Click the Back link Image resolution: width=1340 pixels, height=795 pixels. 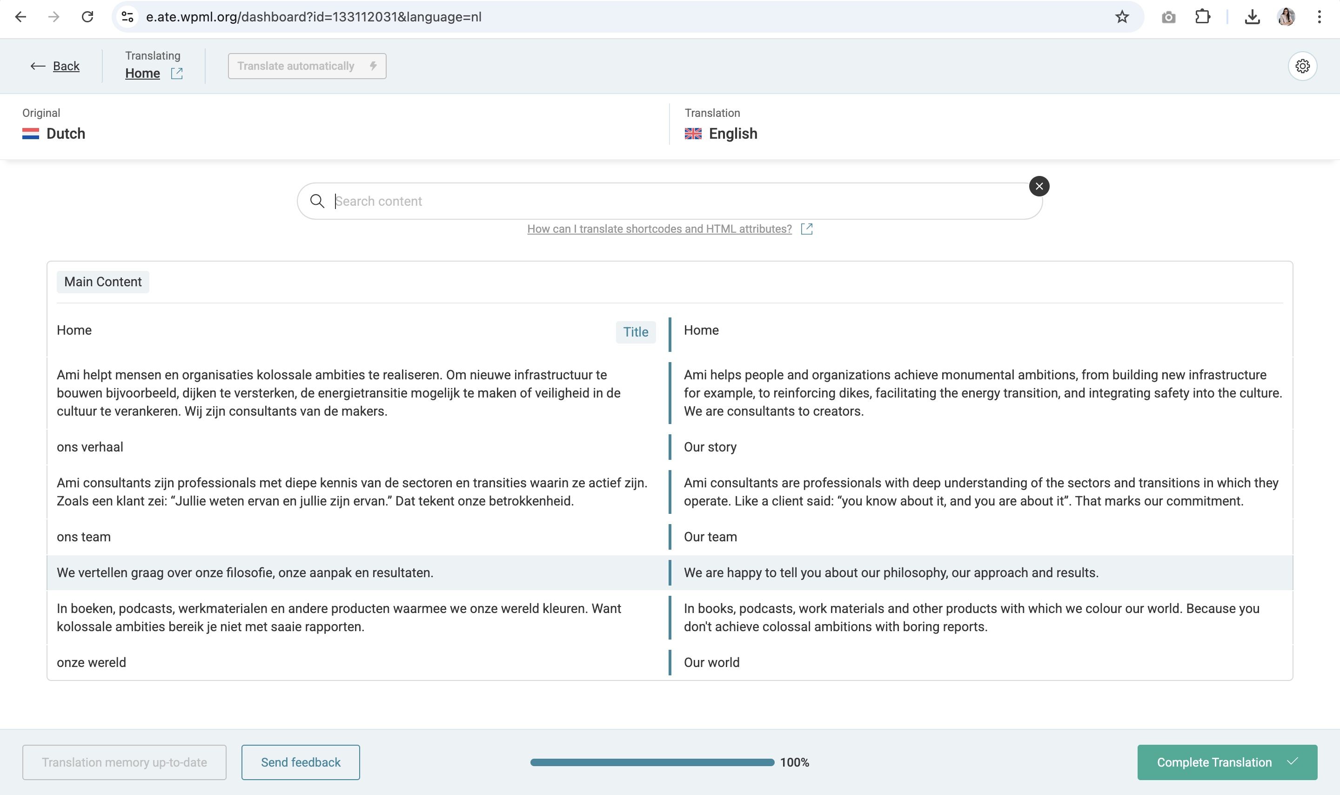click(x=67, y=66)
